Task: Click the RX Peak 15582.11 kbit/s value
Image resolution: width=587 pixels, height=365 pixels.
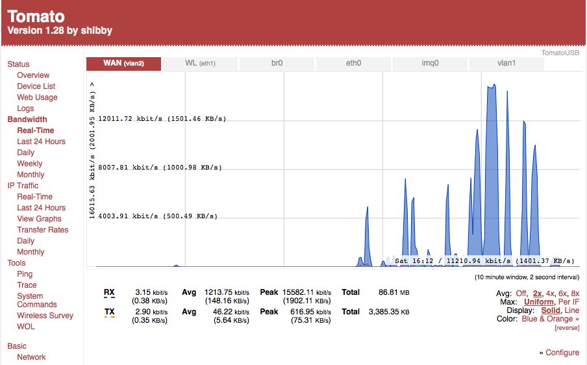Action: pyautogui.click(x=306, y=292)
